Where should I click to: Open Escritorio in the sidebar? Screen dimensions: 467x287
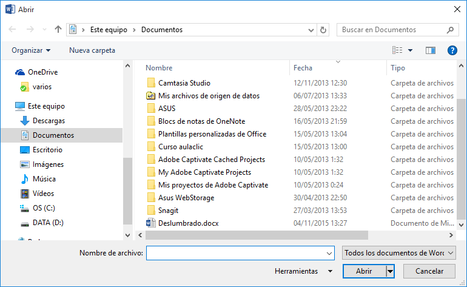pos(41,150)
